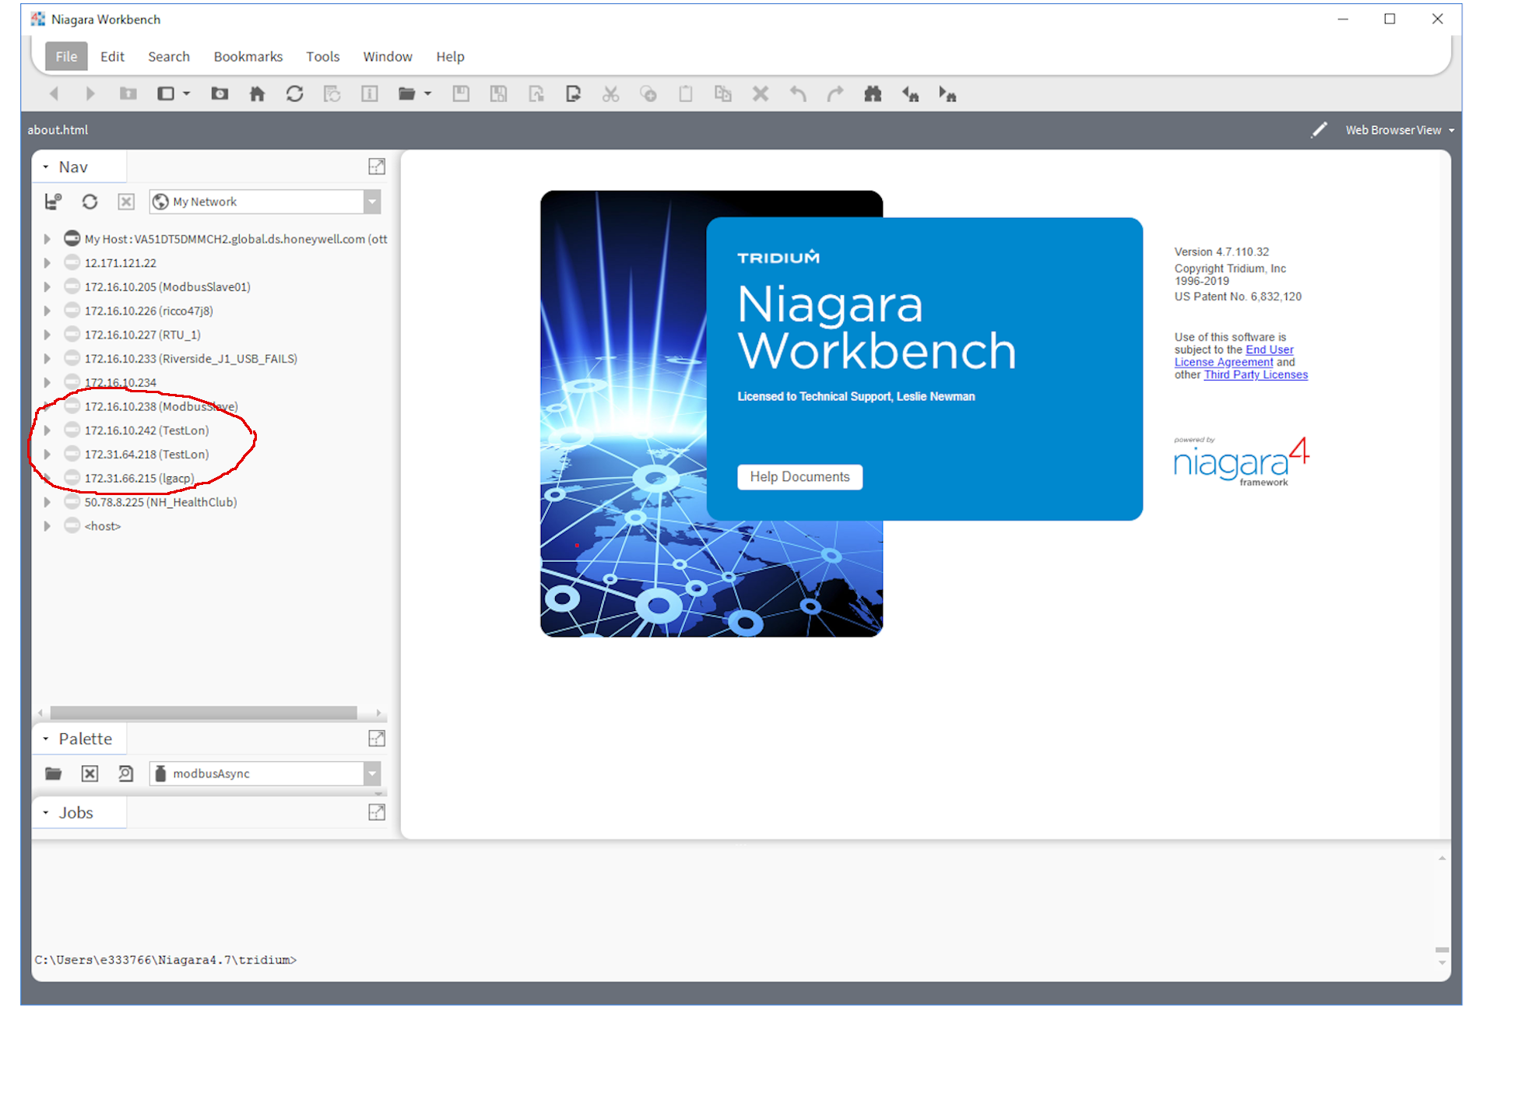The image size is (1518, 1110).
Task: Open the My Network dropdown
Action: point(372,202)
